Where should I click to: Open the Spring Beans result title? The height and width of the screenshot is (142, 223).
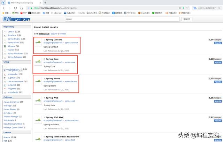(53, 79)
